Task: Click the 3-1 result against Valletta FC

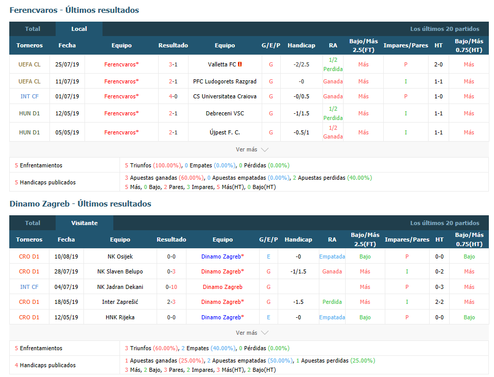Action: (x=173, y=64)
